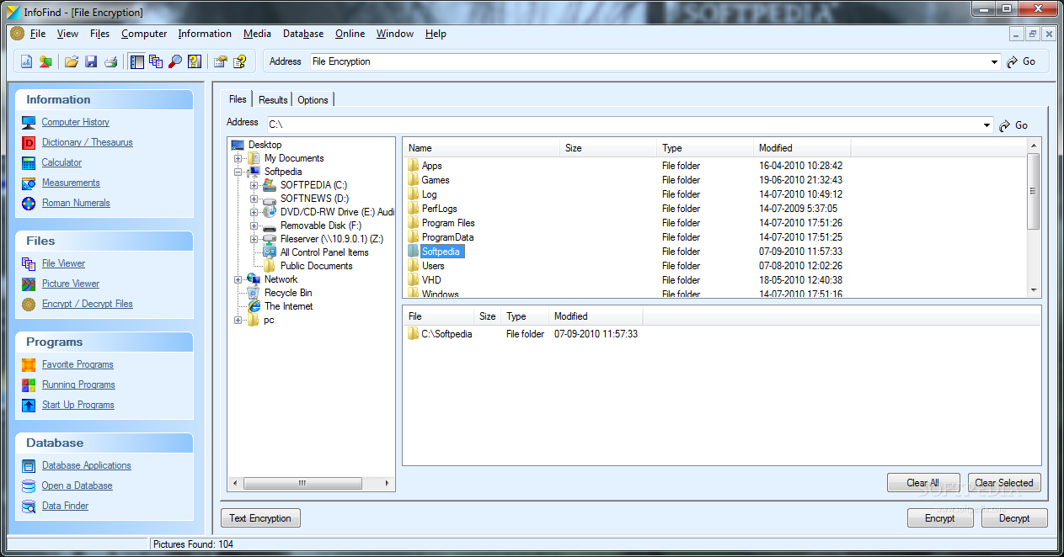Click the Modified column header in the top file list
1064x557 pixels.
[x=803, y=148]
